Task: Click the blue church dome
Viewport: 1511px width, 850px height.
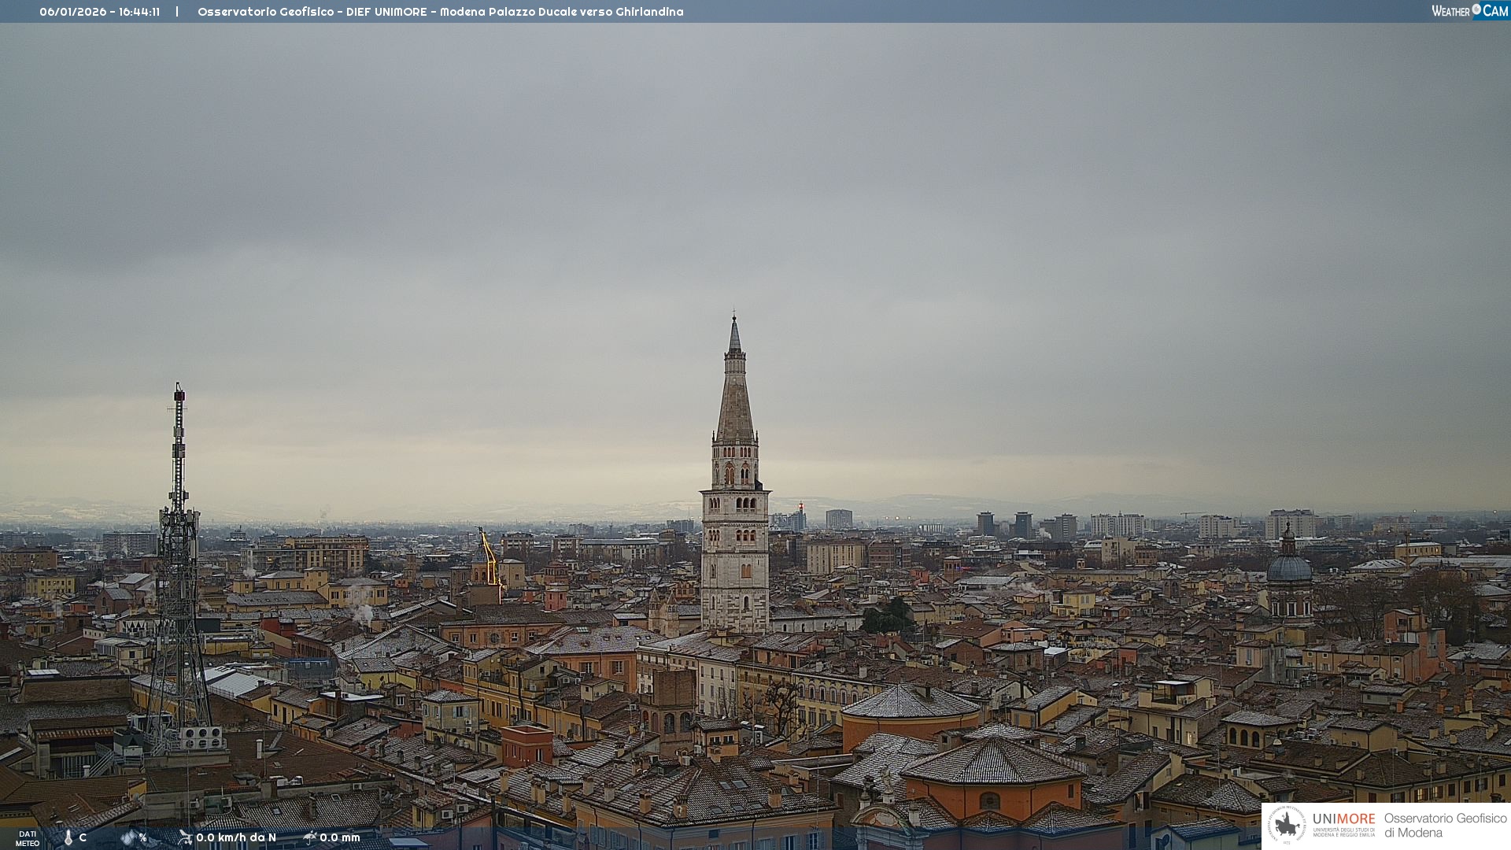Action: pyautogui.click(x=1289, y=567)
